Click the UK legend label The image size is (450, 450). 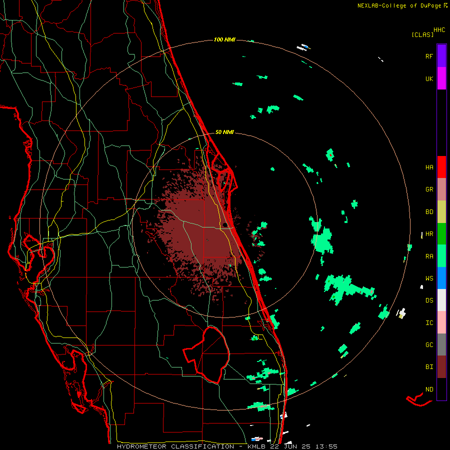point(429,78)
